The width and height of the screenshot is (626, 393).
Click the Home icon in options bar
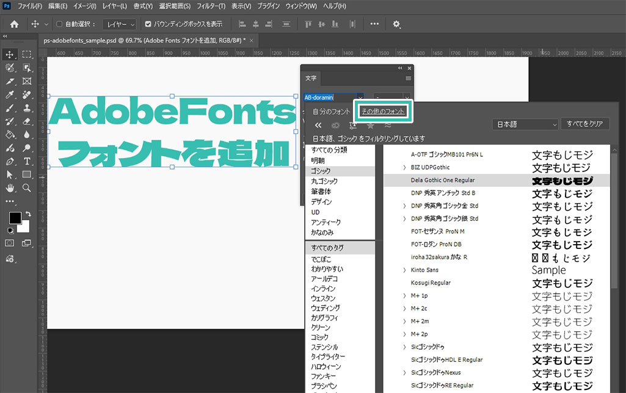click(14, 24)
